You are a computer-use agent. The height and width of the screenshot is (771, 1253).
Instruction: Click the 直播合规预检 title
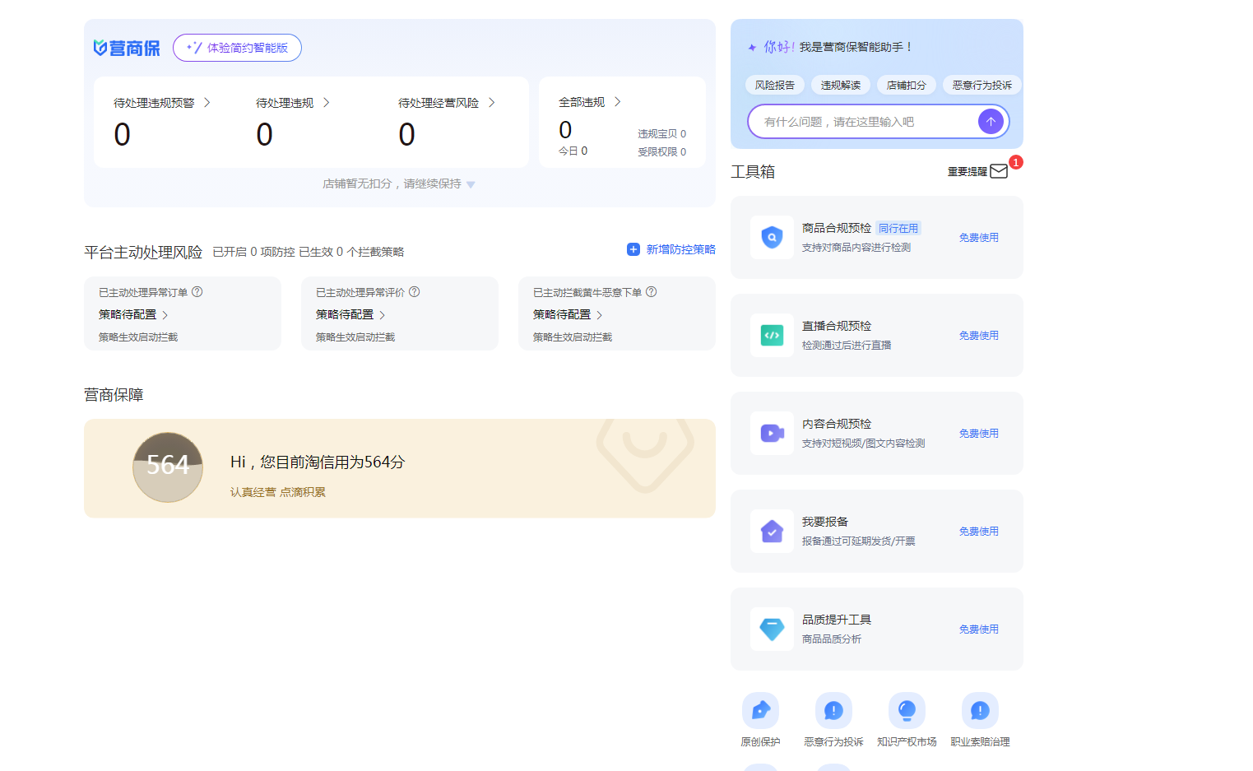(x=837, y=326)
